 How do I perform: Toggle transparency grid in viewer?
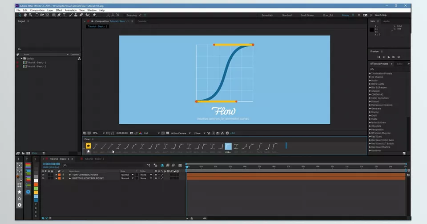pyautogui.click(x=168, y=133)
